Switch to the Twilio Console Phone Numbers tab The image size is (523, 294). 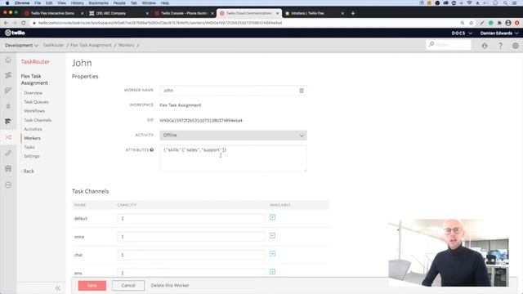tap(184, 13)
